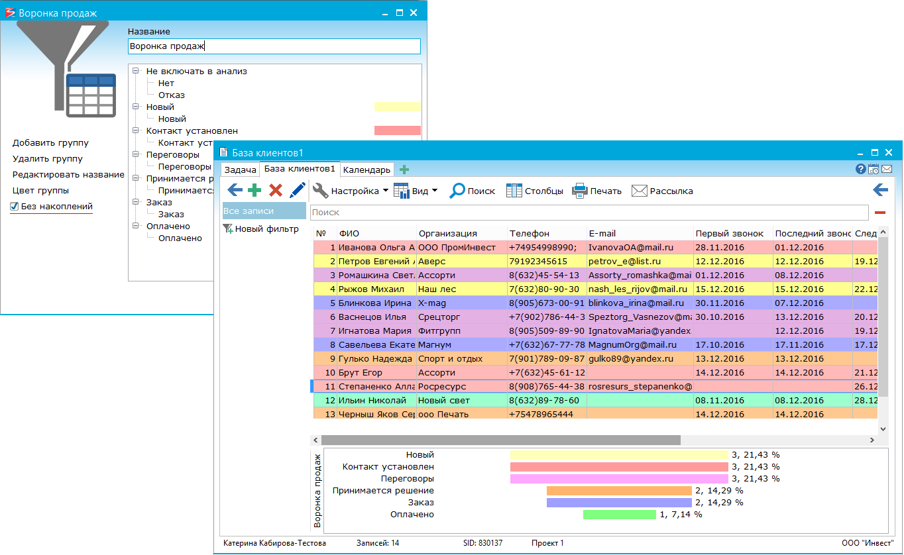Open Настройка wrench menu
The height and width of the screenshot is (555, 904).
point(351,191)
